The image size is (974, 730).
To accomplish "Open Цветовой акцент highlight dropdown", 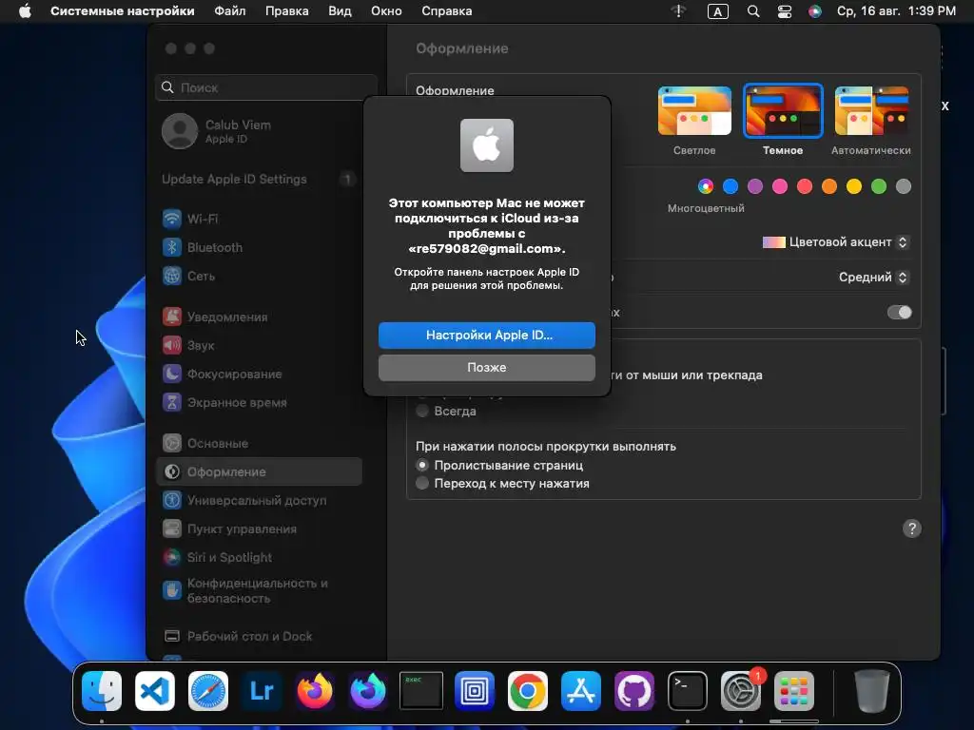I will (835, 242).
